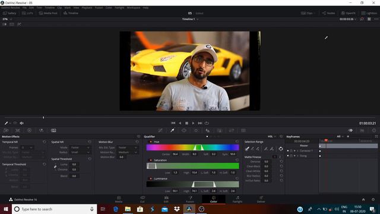The height and width of the screenshot is (214, 380).
Task: Open the Motion Range Medium dropdown
Action: 128,152
